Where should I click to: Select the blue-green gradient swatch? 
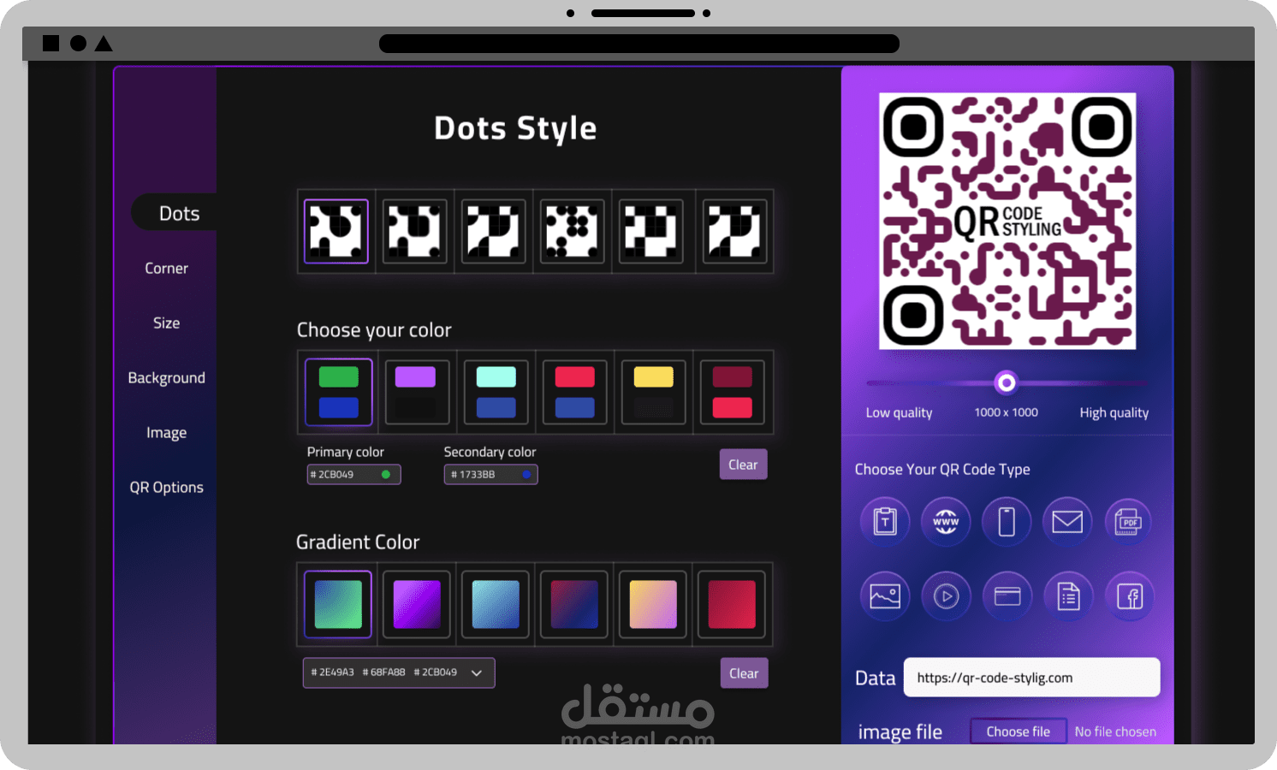click(x=338, y=604)
